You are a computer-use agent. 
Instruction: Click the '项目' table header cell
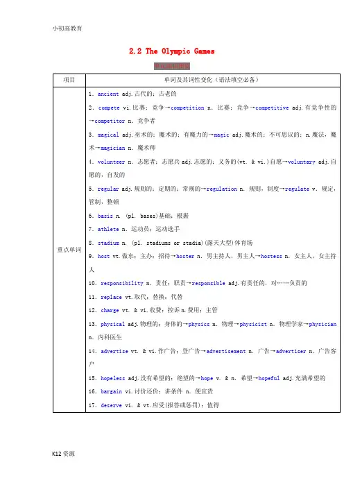pos(69,80)
